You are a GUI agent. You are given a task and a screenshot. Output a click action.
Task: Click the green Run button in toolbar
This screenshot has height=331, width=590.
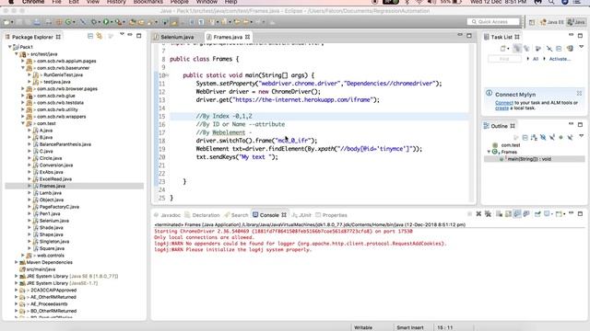click(106, 22)
